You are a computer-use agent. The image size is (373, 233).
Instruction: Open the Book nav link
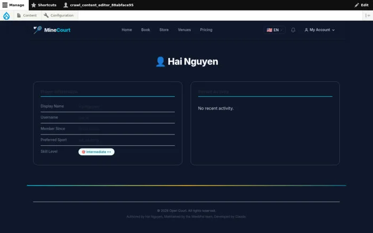coord(145,30)
